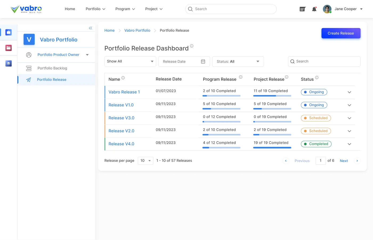This screenshot has width=373, height=240.
Task: Click the info icon next to Portfolio Release Dashboard title
Action: [x=192, y=46]
